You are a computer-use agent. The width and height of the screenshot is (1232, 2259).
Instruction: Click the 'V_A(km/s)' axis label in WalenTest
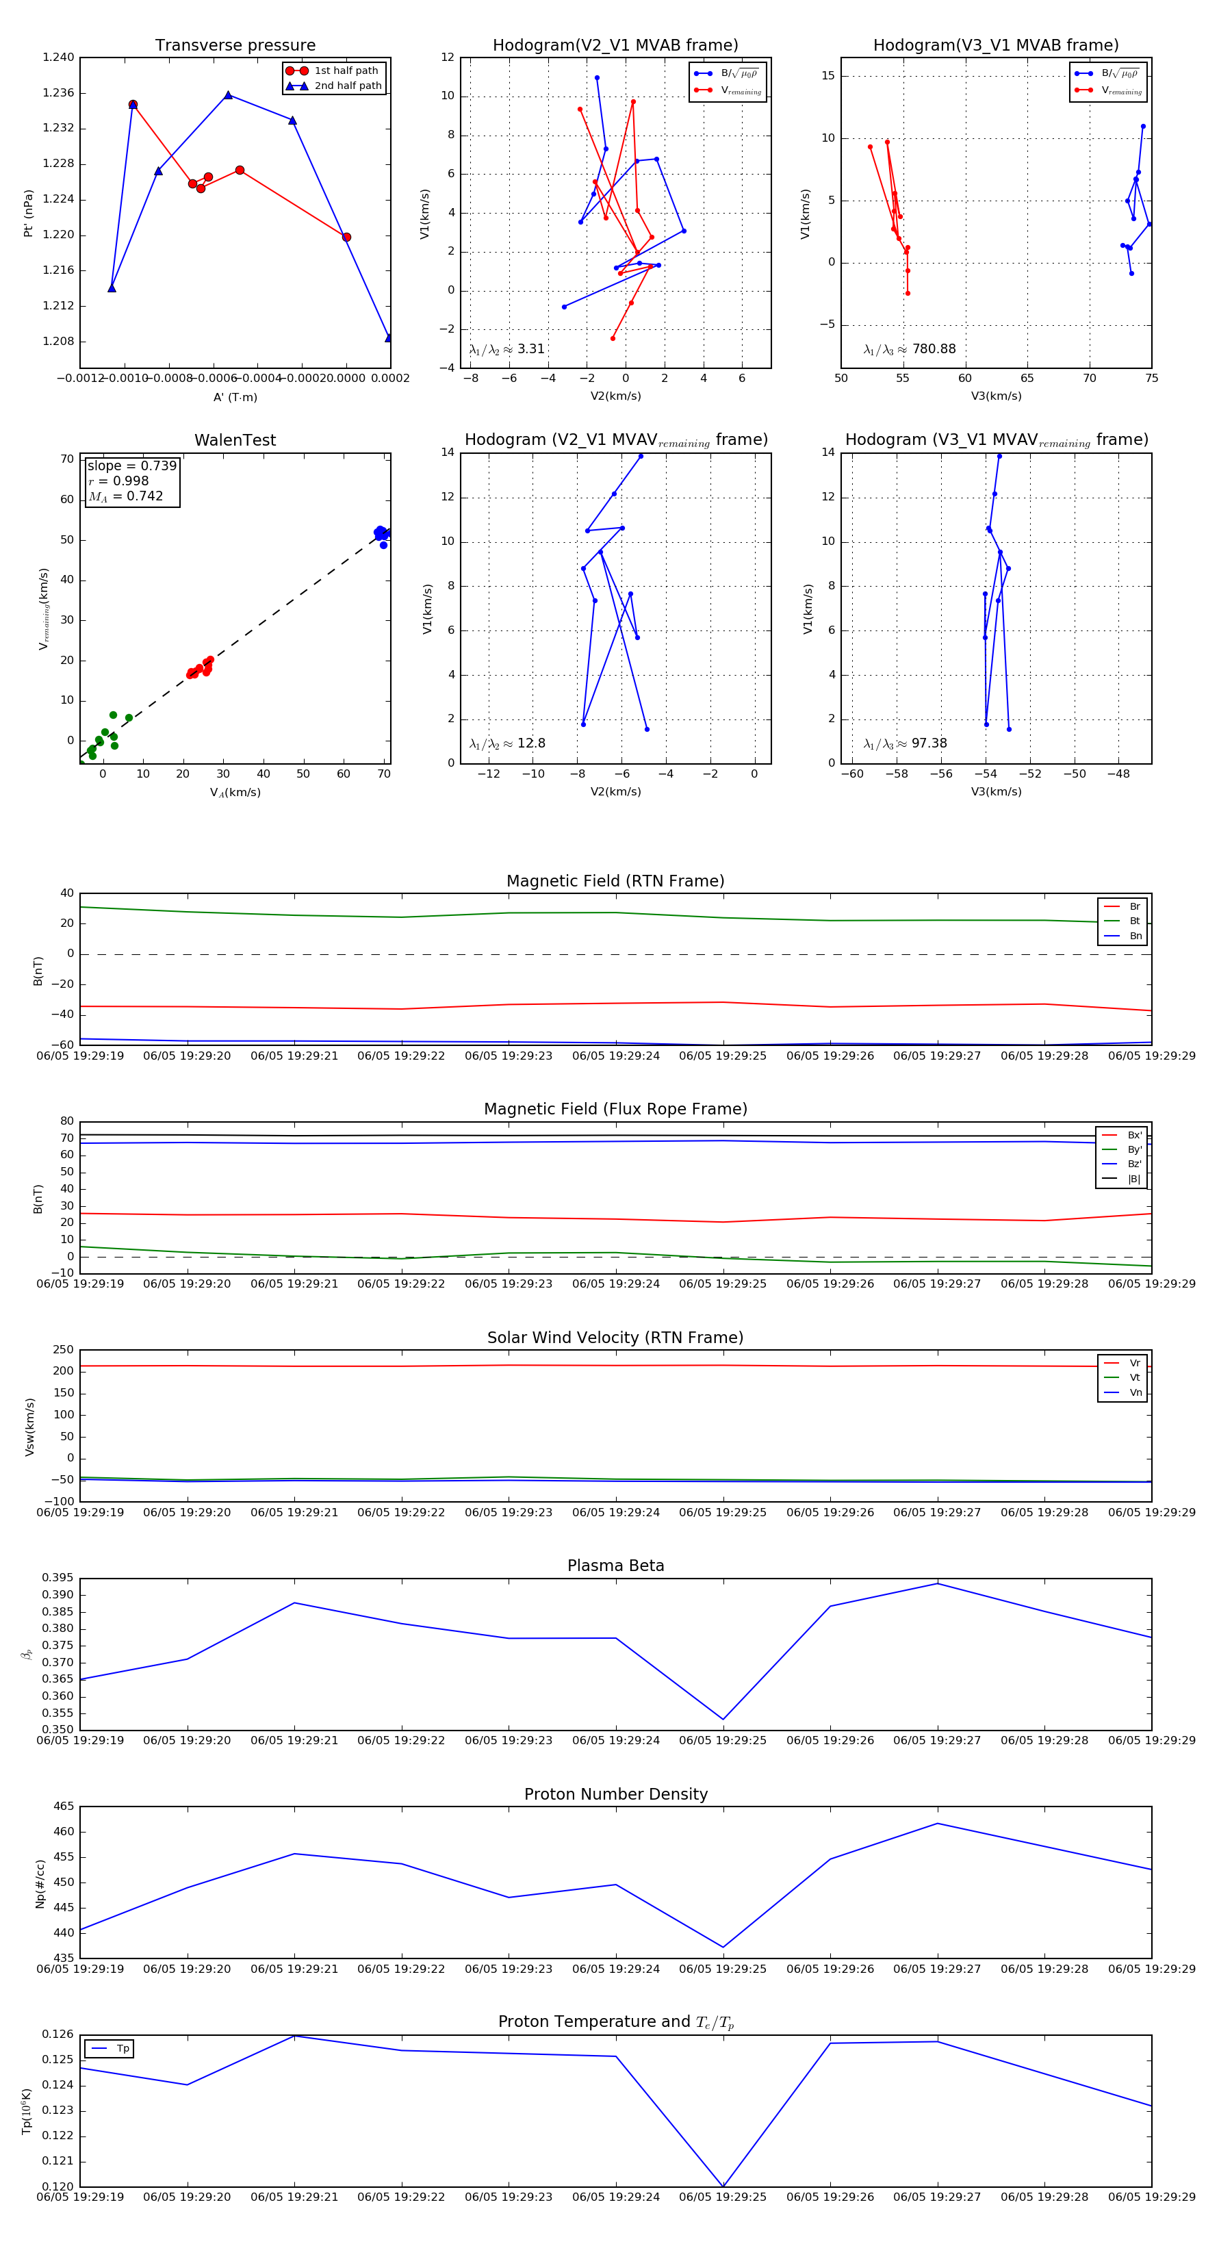[235, 793]
